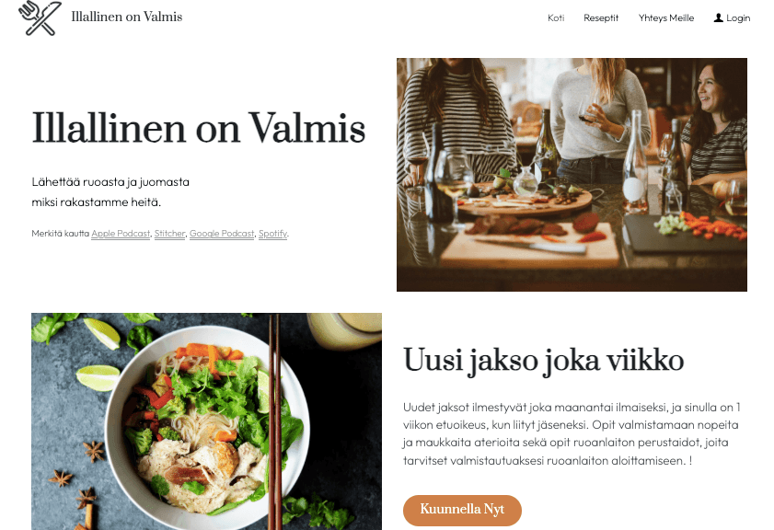Click the tagline Lähettää ruoasta ja juomasta
The image size is (774, 530).
pos(110,182)
